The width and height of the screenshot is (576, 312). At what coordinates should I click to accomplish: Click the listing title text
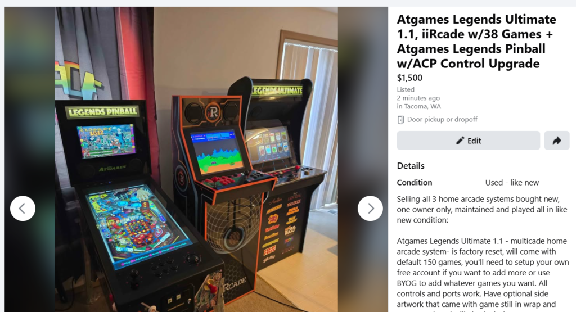point(476,41)
